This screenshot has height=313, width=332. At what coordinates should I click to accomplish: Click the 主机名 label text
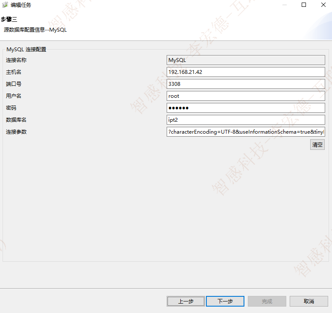click(x=14, y=72)
